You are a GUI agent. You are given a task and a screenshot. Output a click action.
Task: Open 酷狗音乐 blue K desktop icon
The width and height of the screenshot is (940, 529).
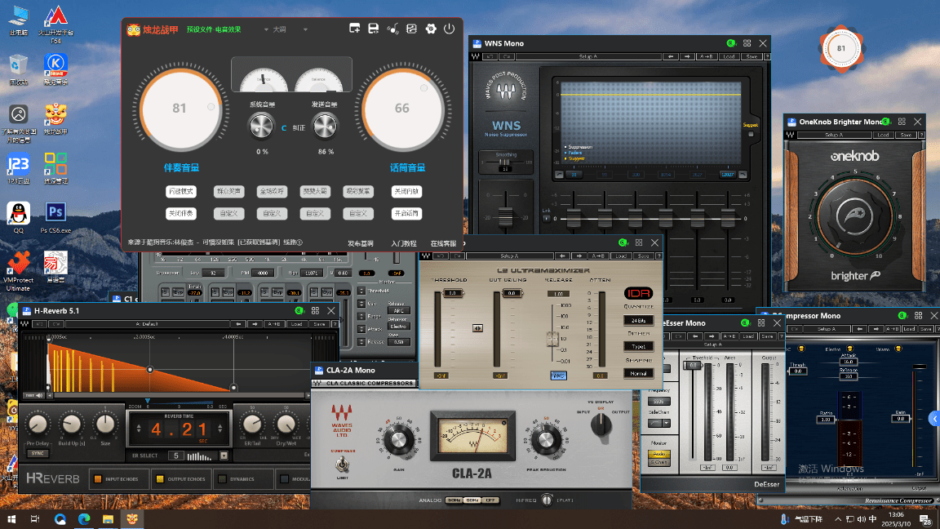pyautogui.click(x=55, y=69)
